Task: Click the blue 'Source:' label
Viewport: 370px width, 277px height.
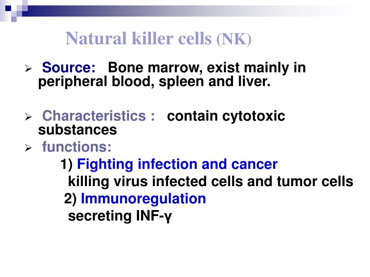Action: 69,67
